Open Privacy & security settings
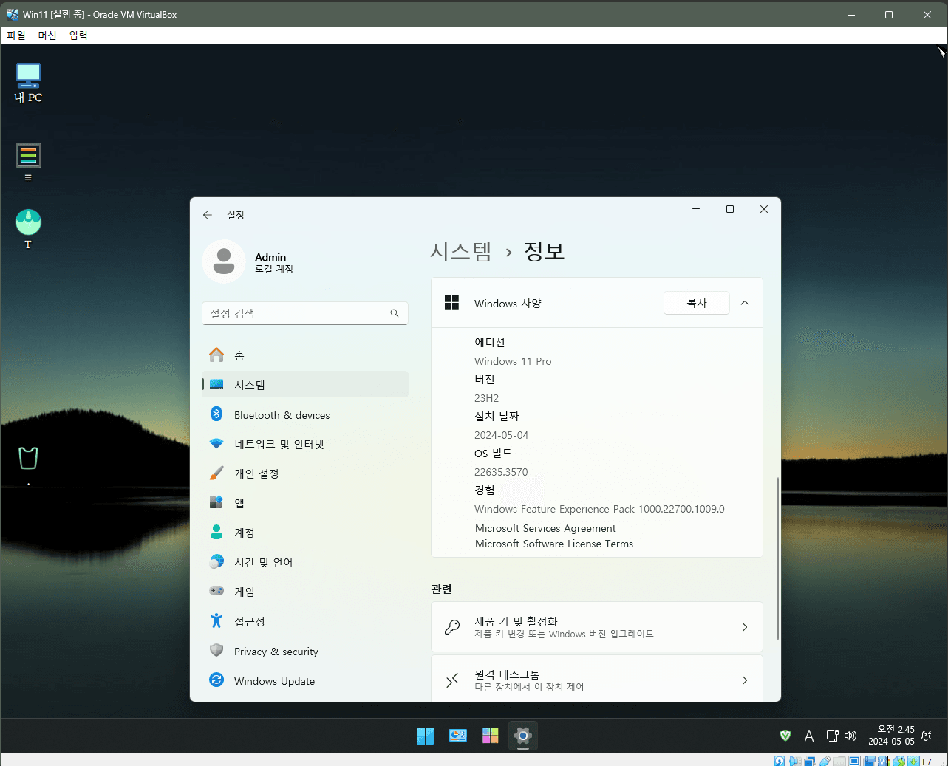The height and width of the screenshot is (766, 948). [x=304, y=652]
